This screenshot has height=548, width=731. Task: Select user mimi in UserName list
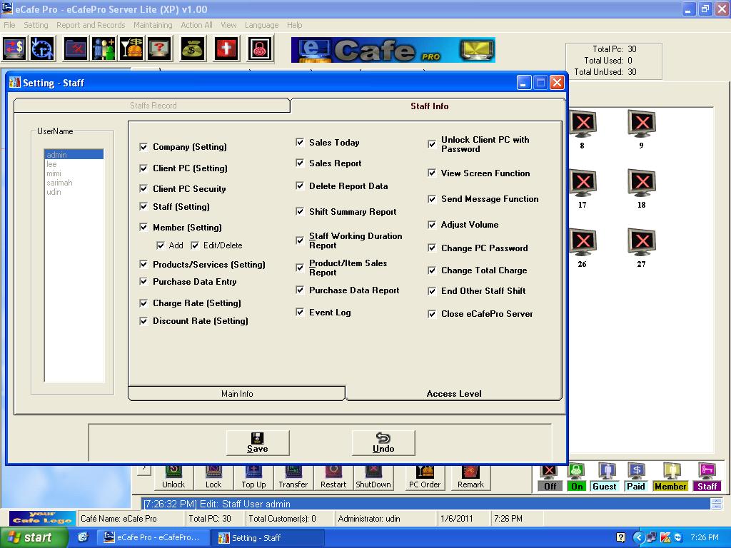point(74,173)
